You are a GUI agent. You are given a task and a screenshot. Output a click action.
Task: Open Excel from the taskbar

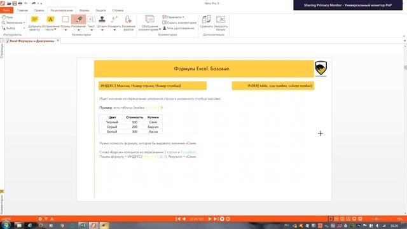click(83, 225)
